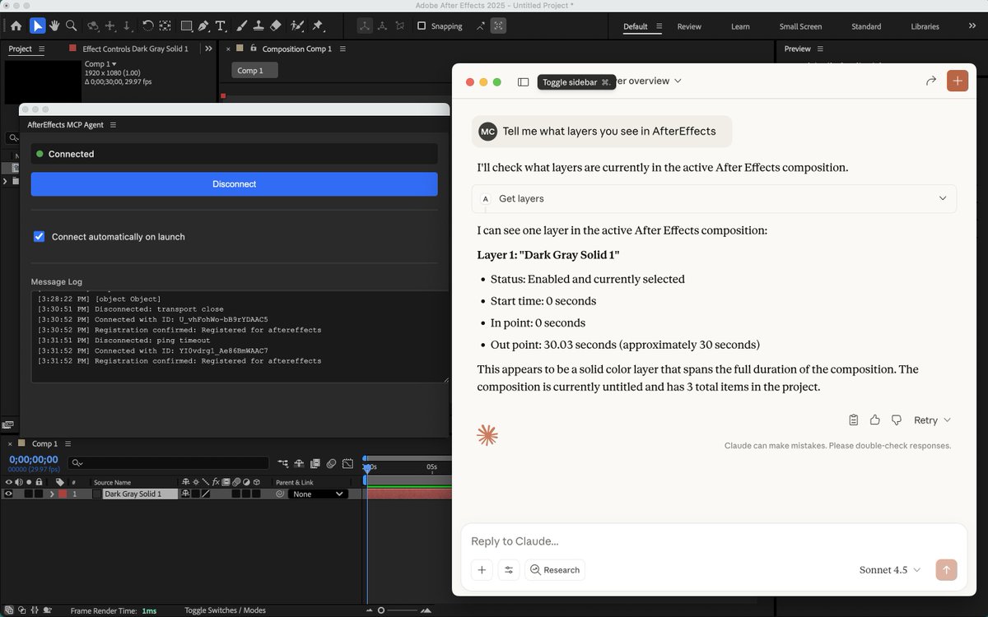This screenshot has width=988, height=617.
Task: Open Effect Controls Dark Gray Solid 1 tab
Action: click(135, 49)
